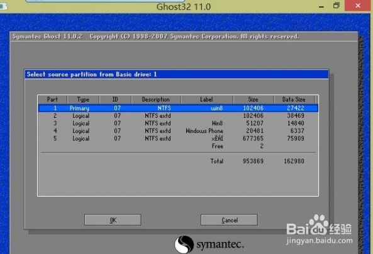Click size value 20481

pos(255,131)
